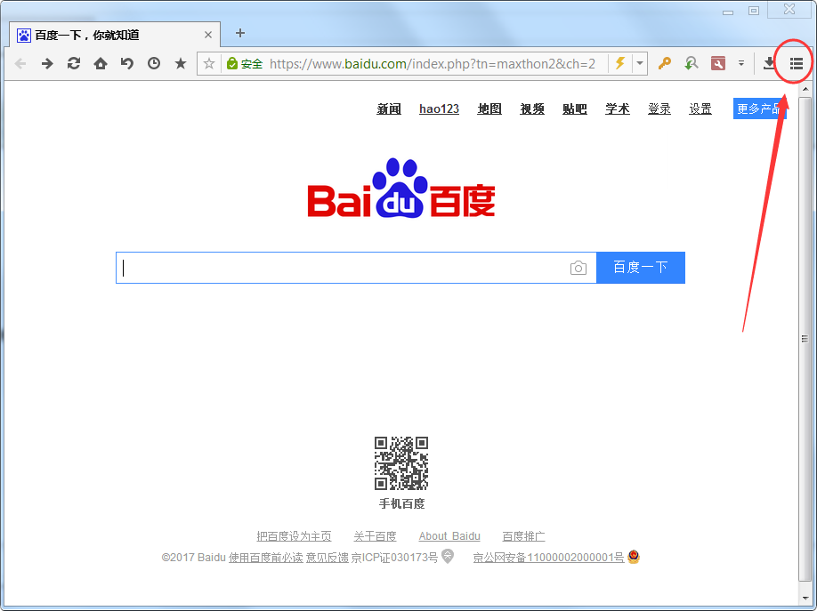
Task: Click the green-arrow resource sniffer icon
Action: tap(692, 63)
